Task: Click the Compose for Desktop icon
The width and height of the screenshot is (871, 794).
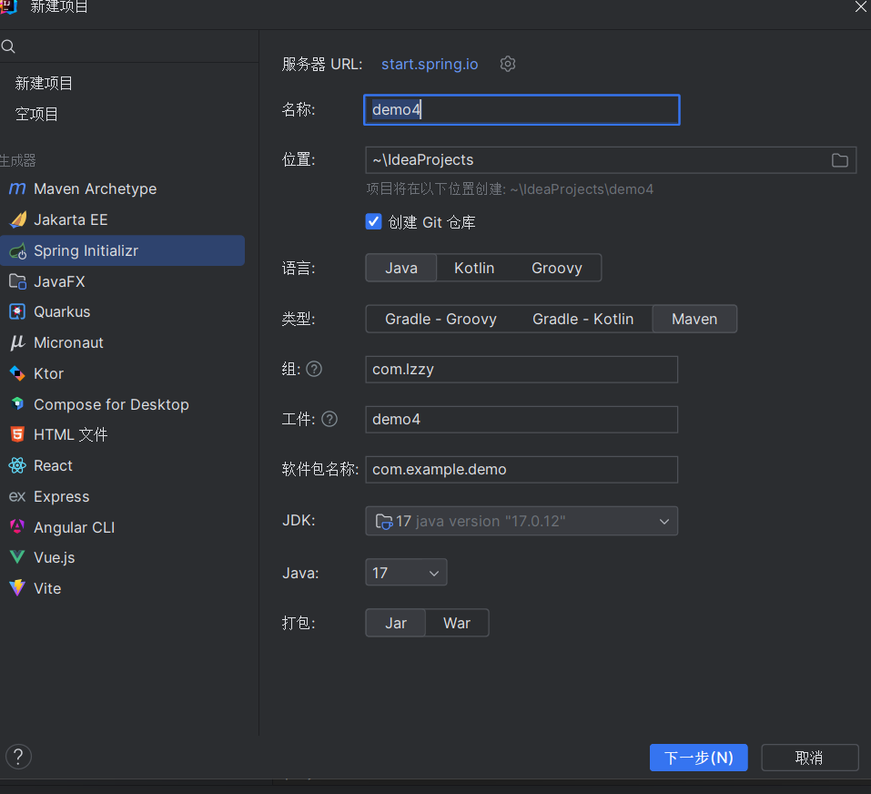Action: coord(18,404)
